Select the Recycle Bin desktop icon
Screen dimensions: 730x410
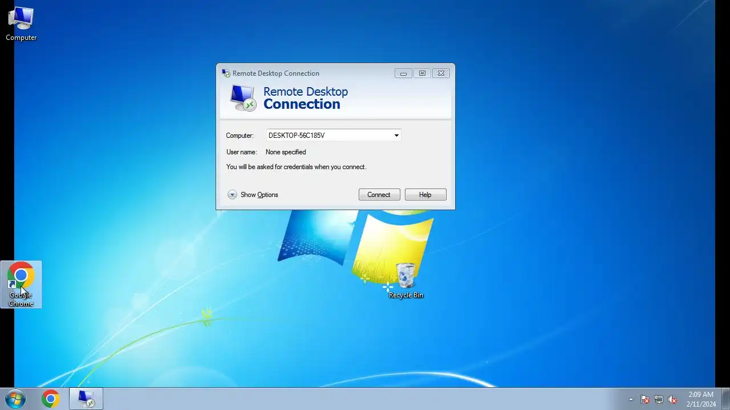(405, 281)
